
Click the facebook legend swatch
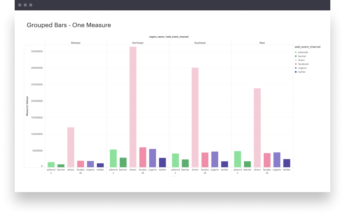point(296,64)
